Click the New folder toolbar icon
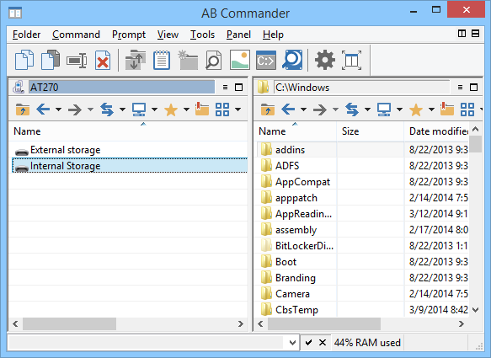Viewport: 491px width, 358px height. tap(188, 60)
